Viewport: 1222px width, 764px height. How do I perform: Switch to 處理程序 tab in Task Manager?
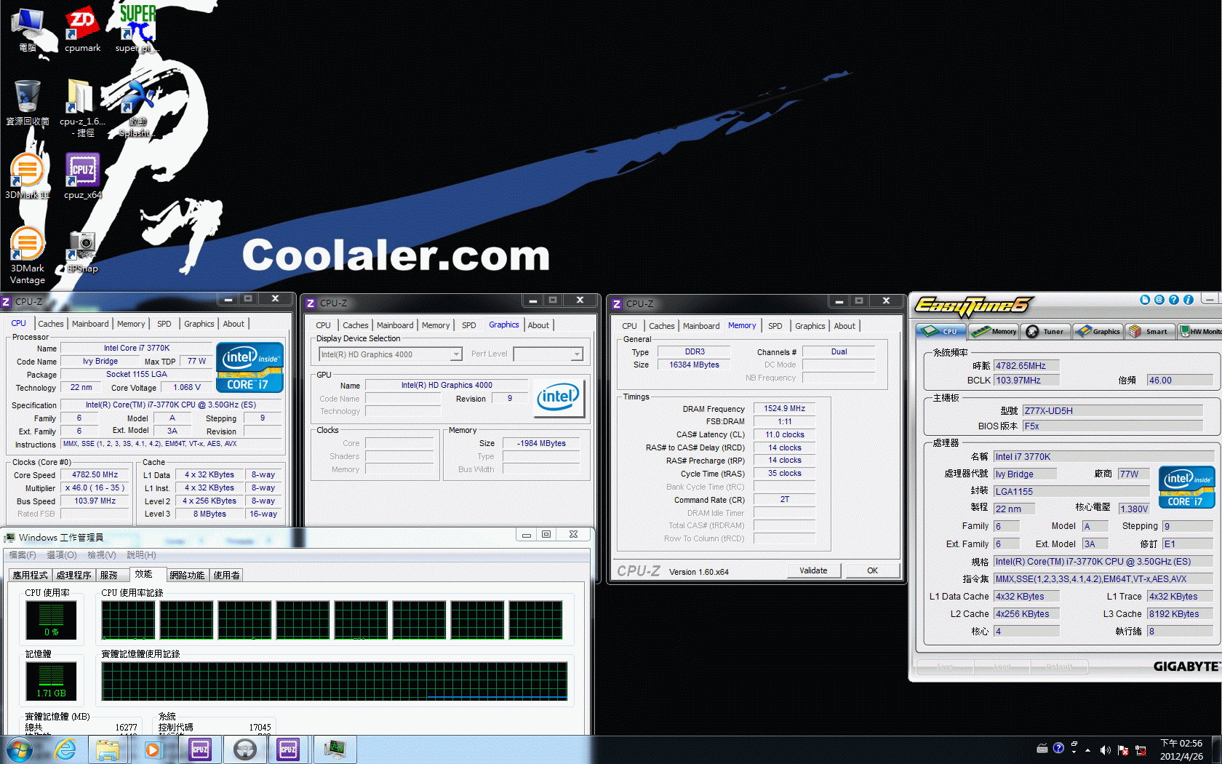pyautogui.click(x=74, y=575)
